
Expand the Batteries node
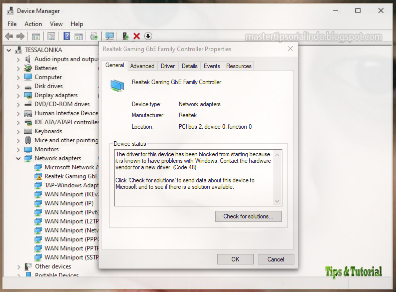tap(18, 69)
